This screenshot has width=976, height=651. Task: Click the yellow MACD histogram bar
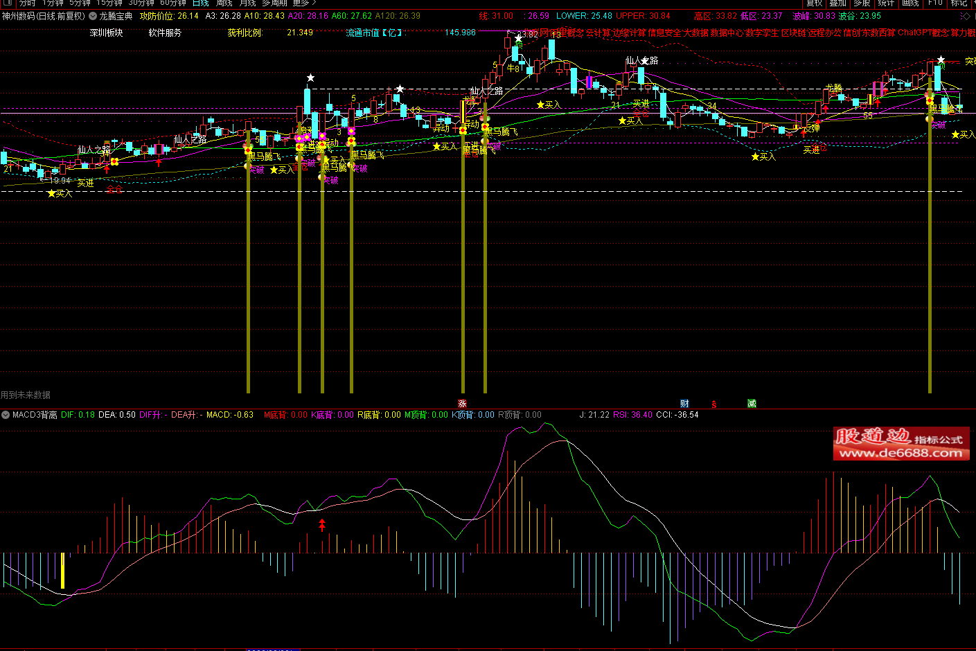[63, 571]
